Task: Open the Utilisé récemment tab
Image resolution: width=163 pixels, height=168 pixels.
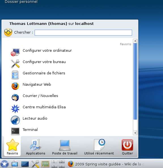Action: coord(99,147)
